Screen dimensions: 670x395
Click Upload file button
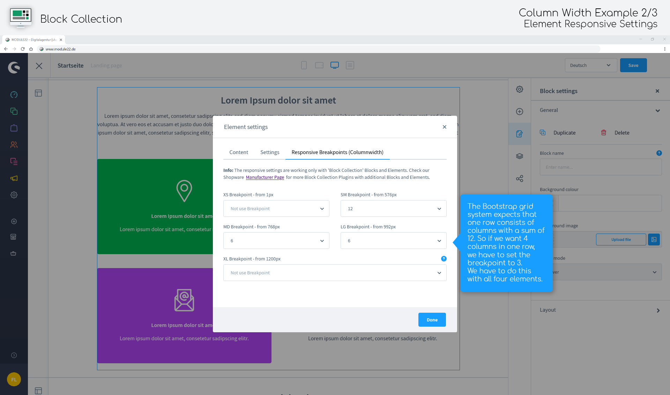tap(621, 240)
